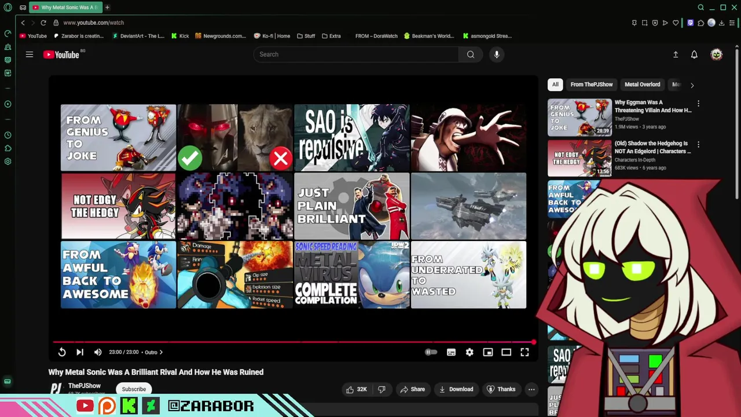This screenshot has width=741, height=417.
Task: Open the browser snapshot tool icon
Action: [x=644, y=23]
